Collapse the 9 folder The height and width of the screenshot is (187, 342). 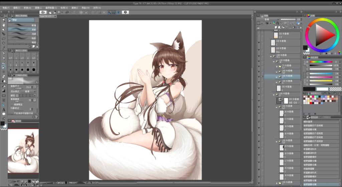pyautogui.click(x=277, y=82)
